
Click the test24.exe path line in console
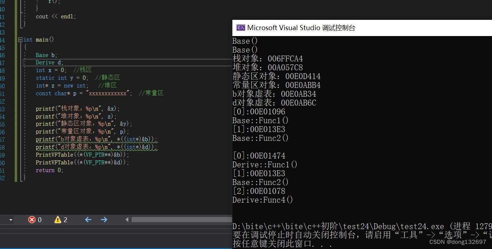point(362,226)
